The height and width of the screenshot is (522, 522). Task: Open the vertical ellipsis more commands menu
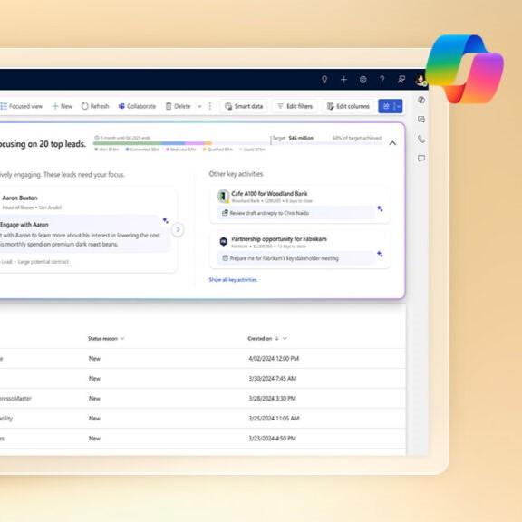(209, 106)
